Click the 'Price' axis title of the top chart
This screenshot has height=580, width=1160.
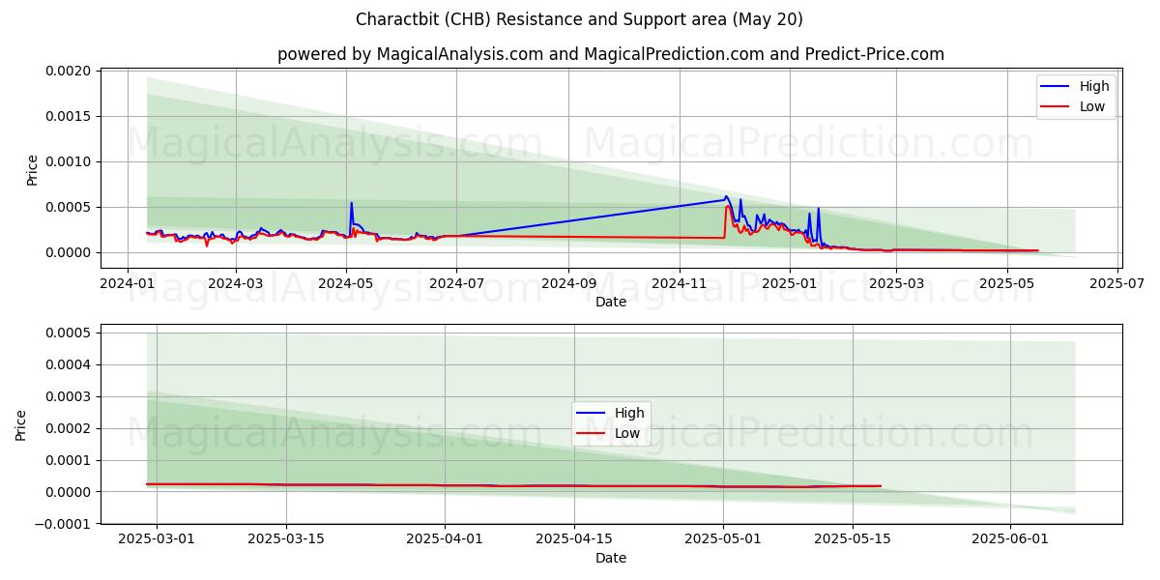coord(33,169)
